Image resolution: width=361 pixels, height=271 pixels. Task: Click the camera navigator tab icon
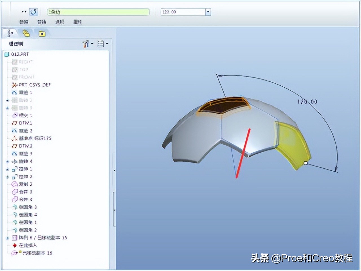click(x=43, y=34)
